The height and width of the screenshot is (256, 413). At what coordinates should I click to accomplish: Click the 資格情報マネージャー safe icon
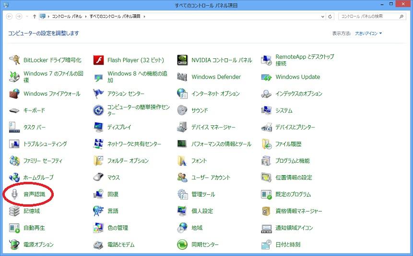[x=266, y=211]
